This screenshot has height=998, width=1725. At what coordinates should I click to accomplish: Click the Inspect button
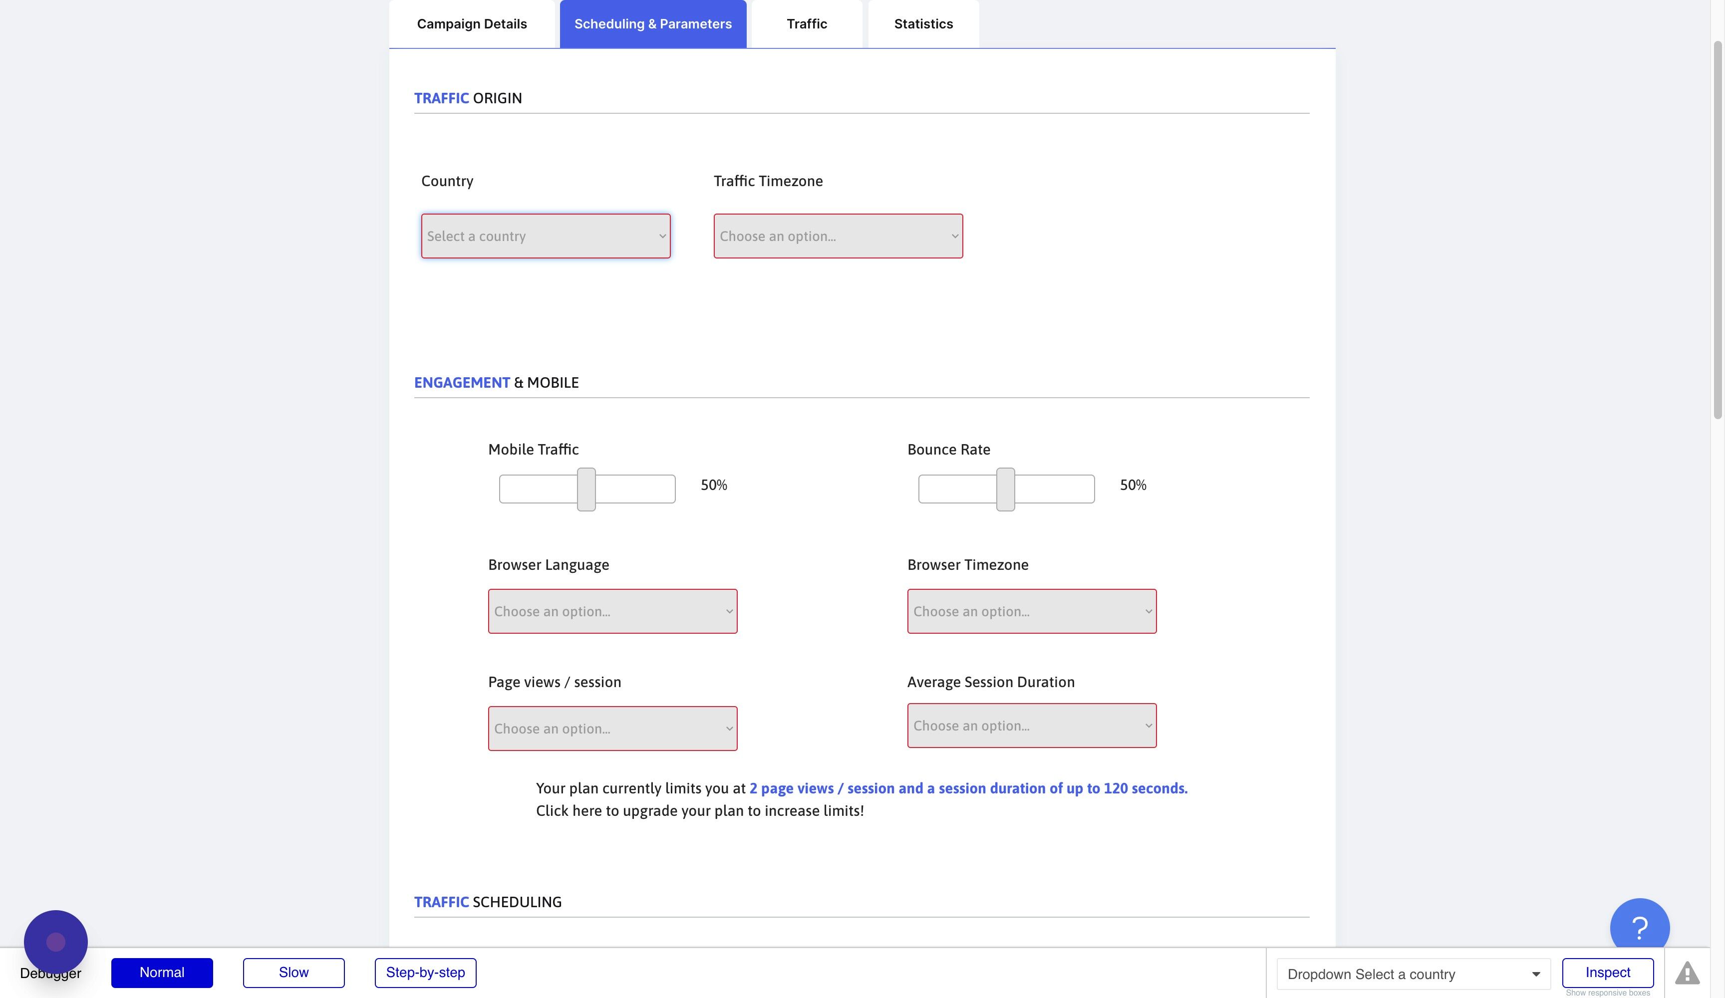click(1607, 972)
